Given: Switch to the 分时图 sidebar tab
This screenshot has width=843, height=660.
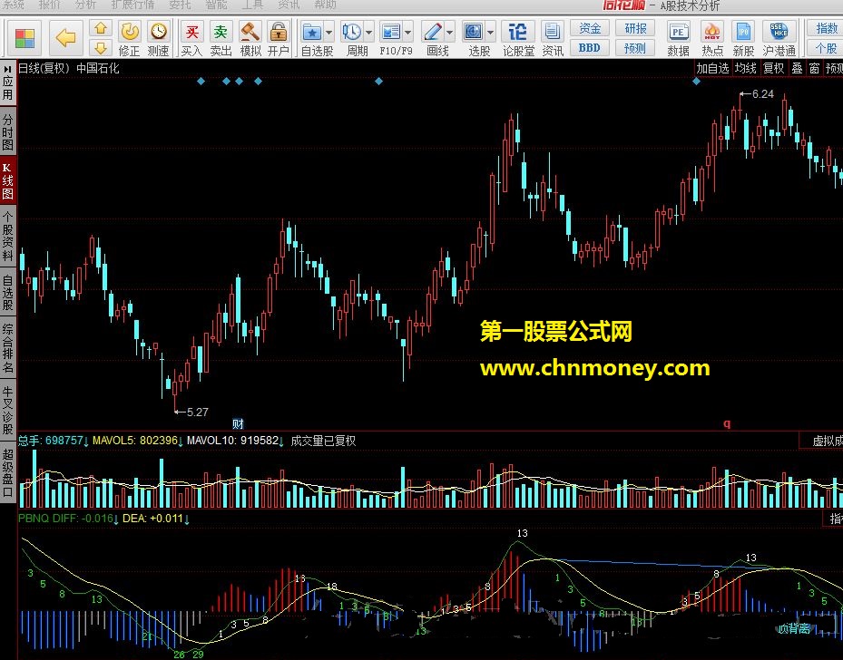Looking at the screenshot, I should coord(7,131).
